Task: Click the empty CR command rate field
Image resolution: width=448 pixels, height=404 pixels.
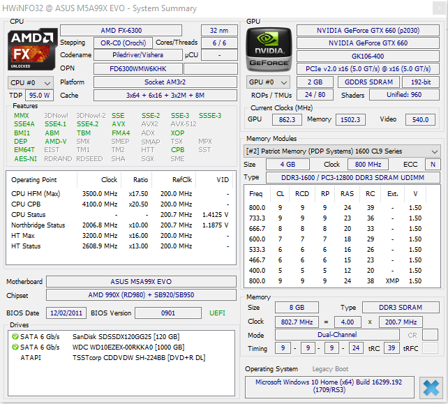Action: [x=430, y=335]
